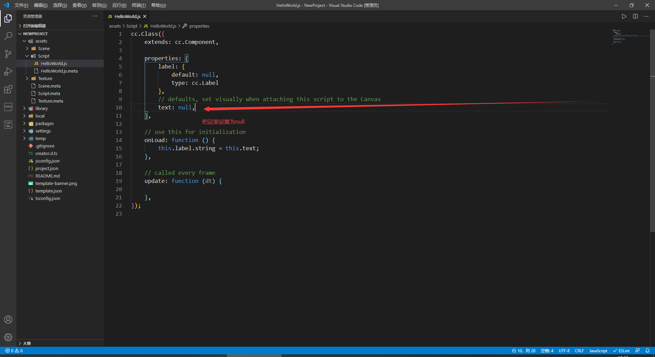Open the Run and Debug view icon
Image resolution: width=655 pixels, height=357 pixels.
[8, 72]
